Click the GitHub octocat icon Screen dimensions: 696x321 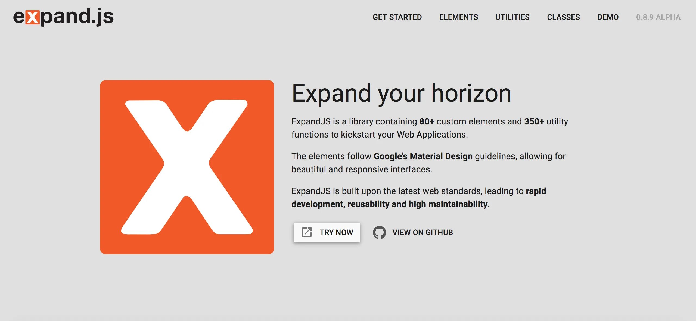379,232
